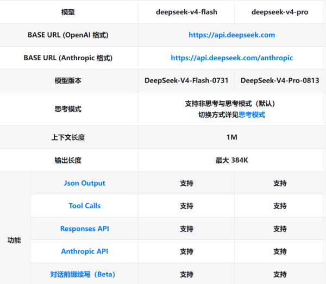Click the deepseek-v4-pro column header
The width and height of the screenshot is (326, 284).
click(x=280, y=12)
